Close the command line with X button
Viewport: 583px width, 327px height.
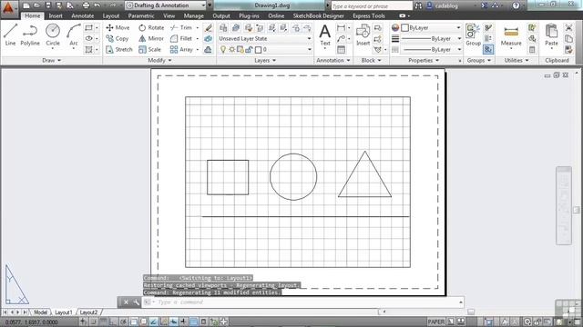[x=126, y=302]
